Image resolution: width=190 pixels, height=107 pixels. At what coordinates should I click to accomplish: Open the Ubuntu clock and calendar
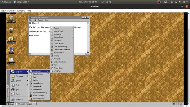pyautogui.click(x=88, y=2)
